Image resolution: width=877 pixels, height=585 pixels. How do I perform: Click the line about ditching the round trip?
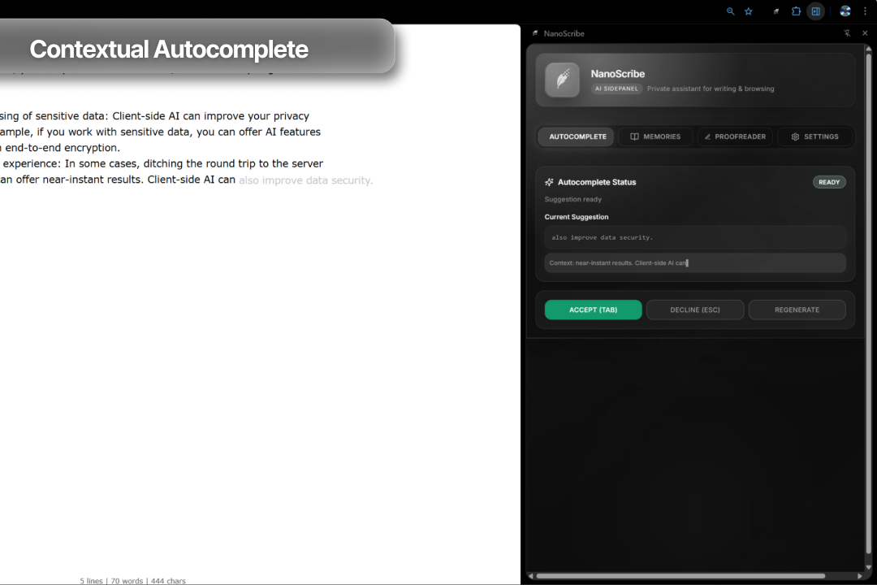[162, 163]
